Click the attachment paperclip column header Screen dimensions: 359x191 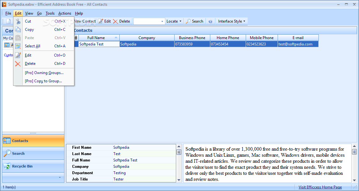click(76, 38)
